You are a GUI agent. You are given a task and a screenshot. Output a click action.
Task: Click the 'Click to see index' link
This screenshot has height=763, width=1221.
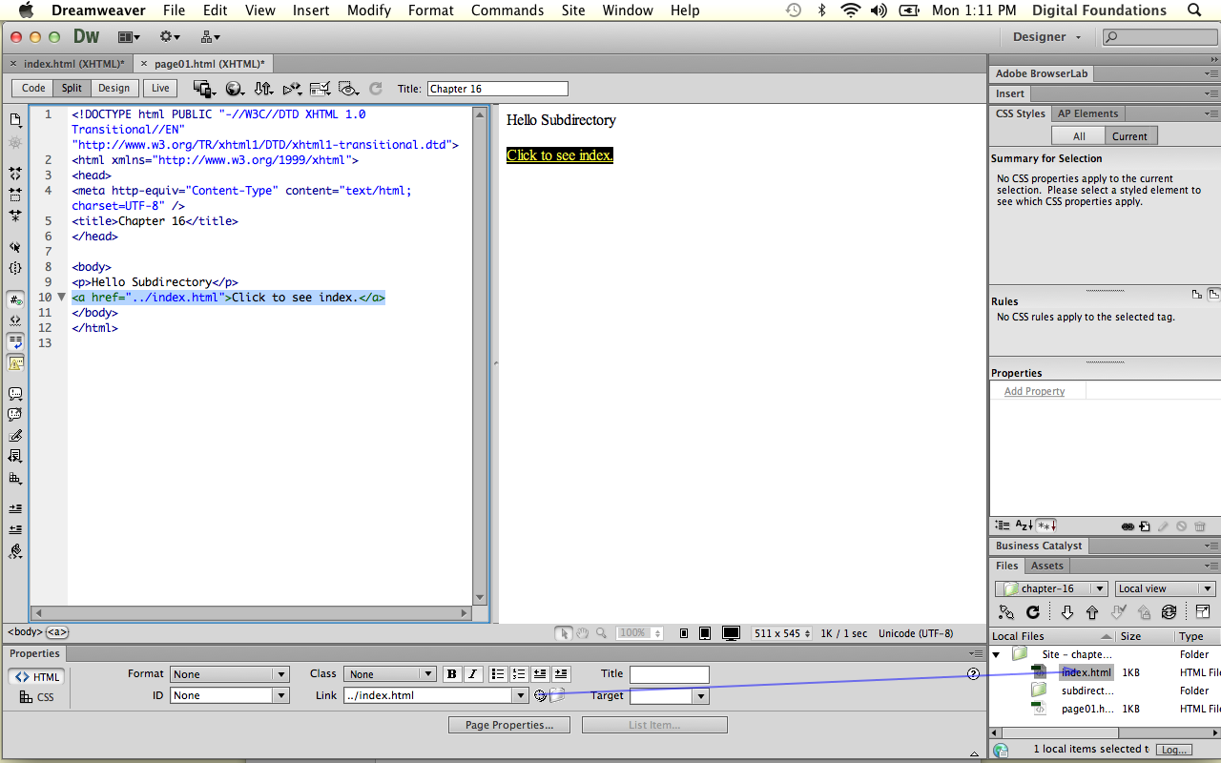click(x=559, y=155)
